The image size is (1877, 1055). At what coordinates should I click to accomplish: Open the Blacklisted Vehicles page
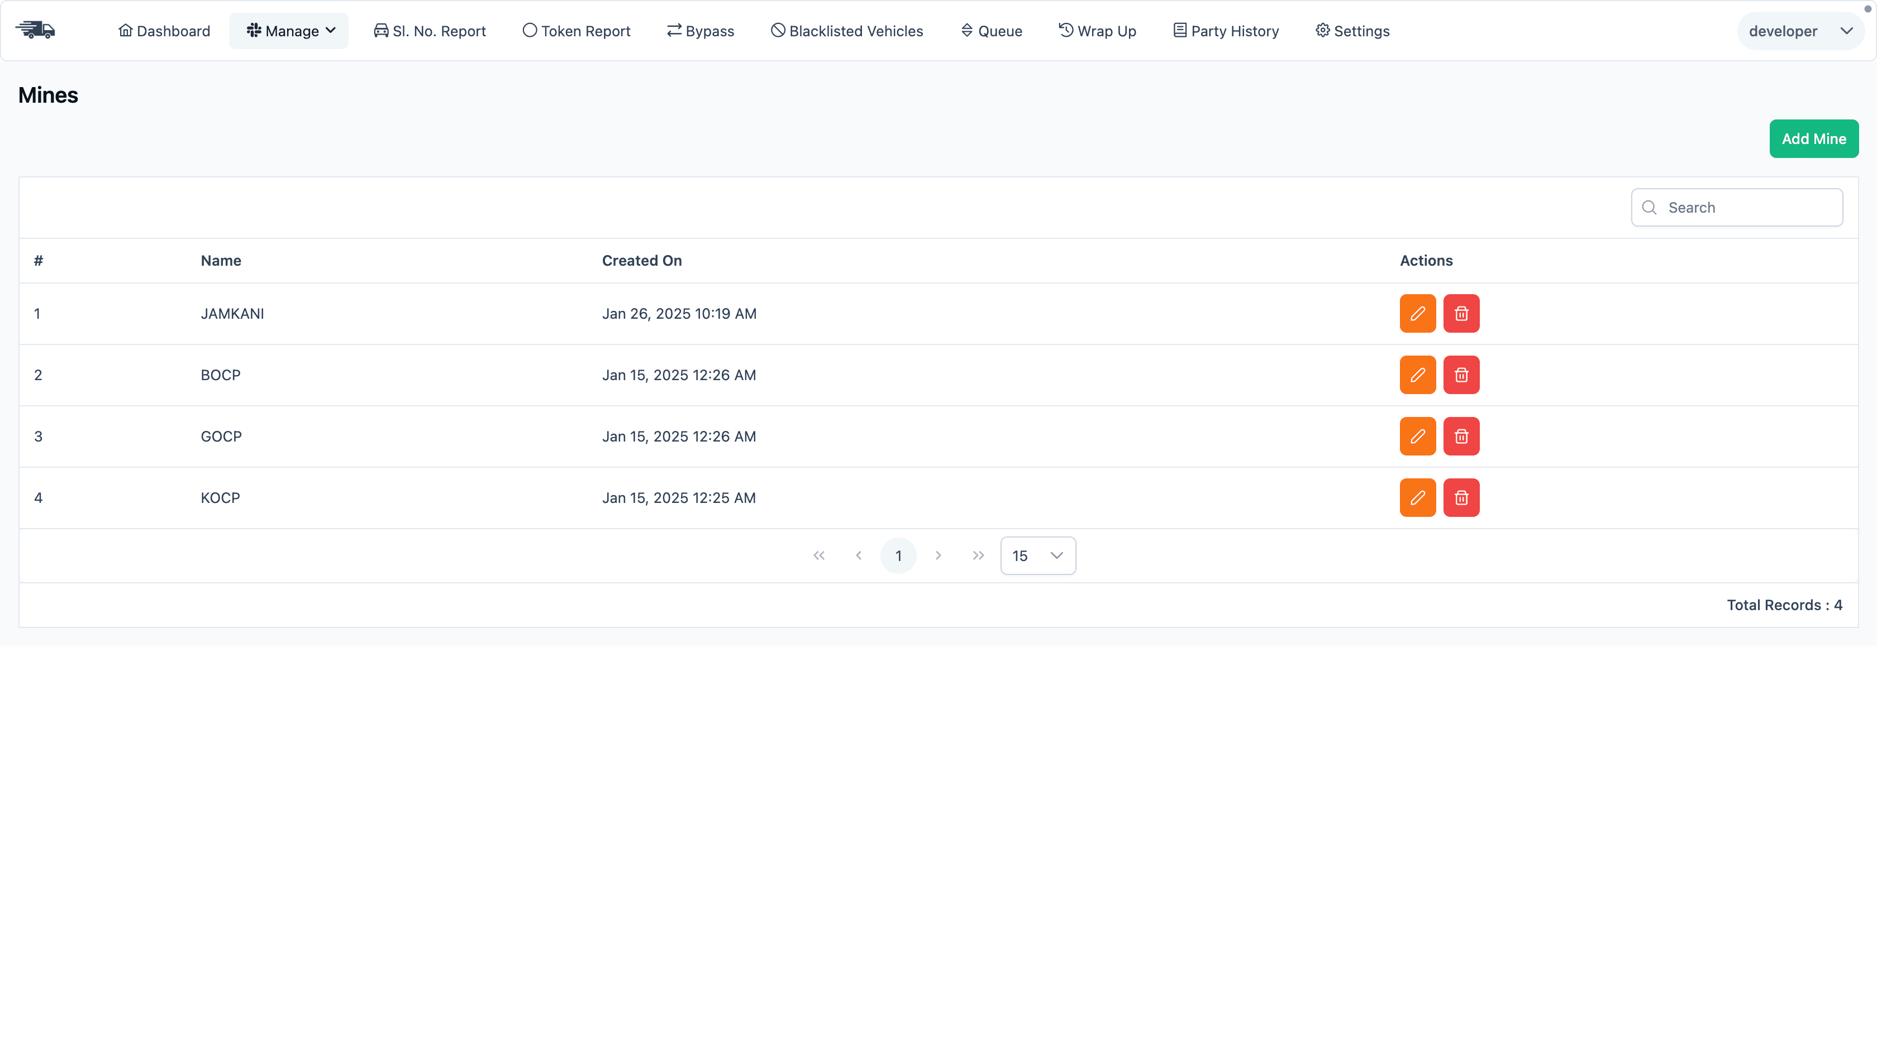(847, 31)
